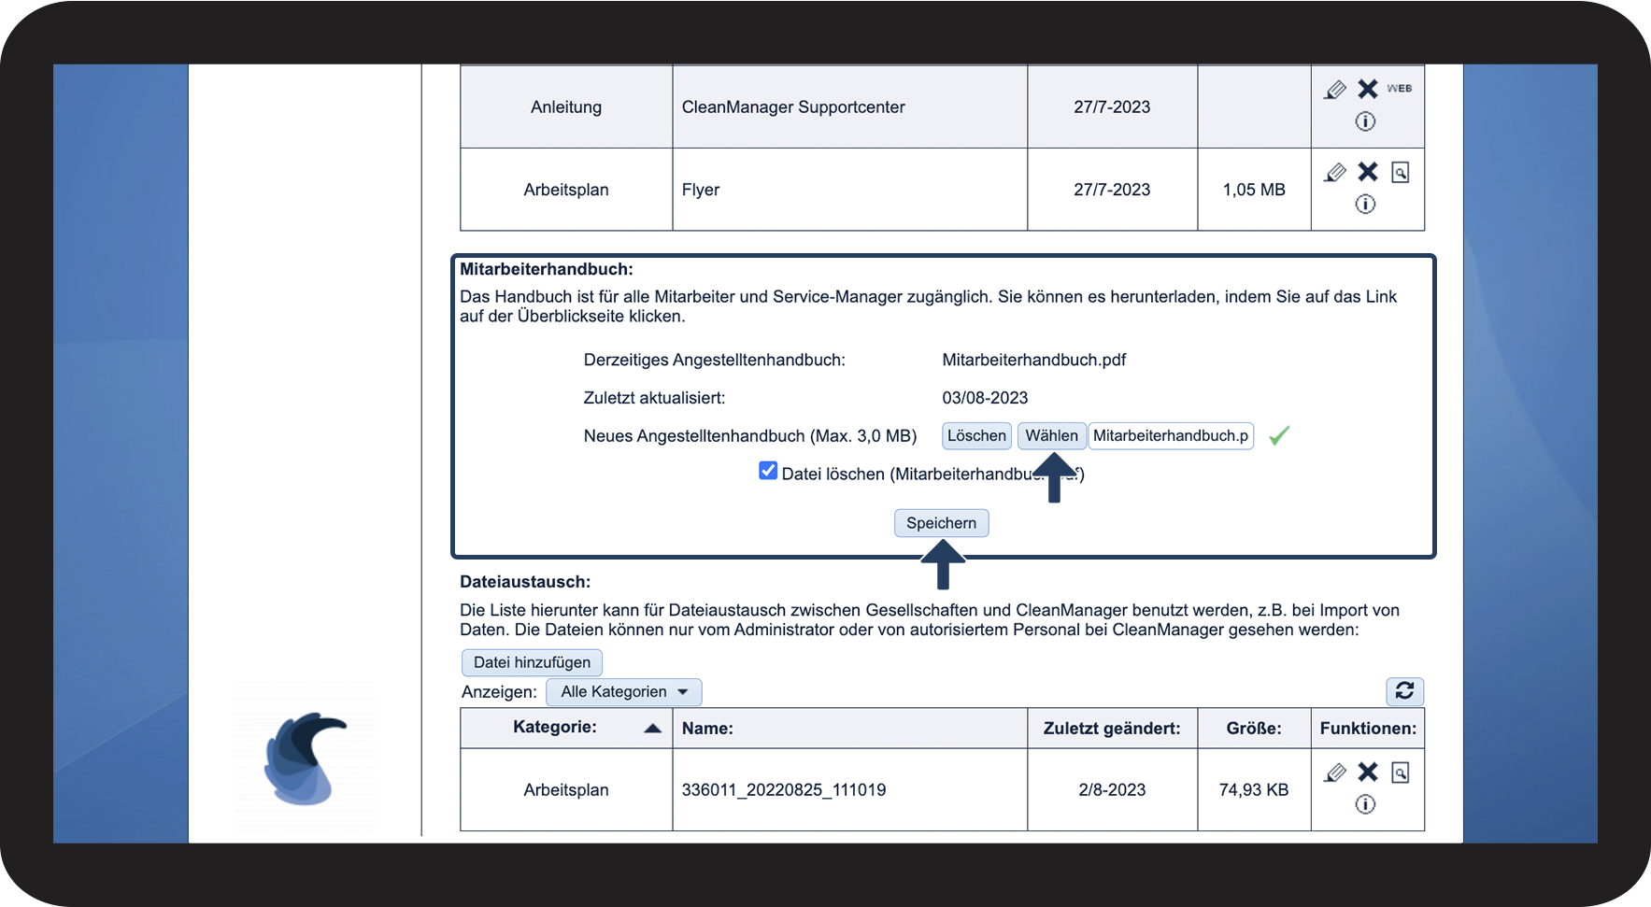Click the Datei hinzufügen button

click(x=532, y=662)
